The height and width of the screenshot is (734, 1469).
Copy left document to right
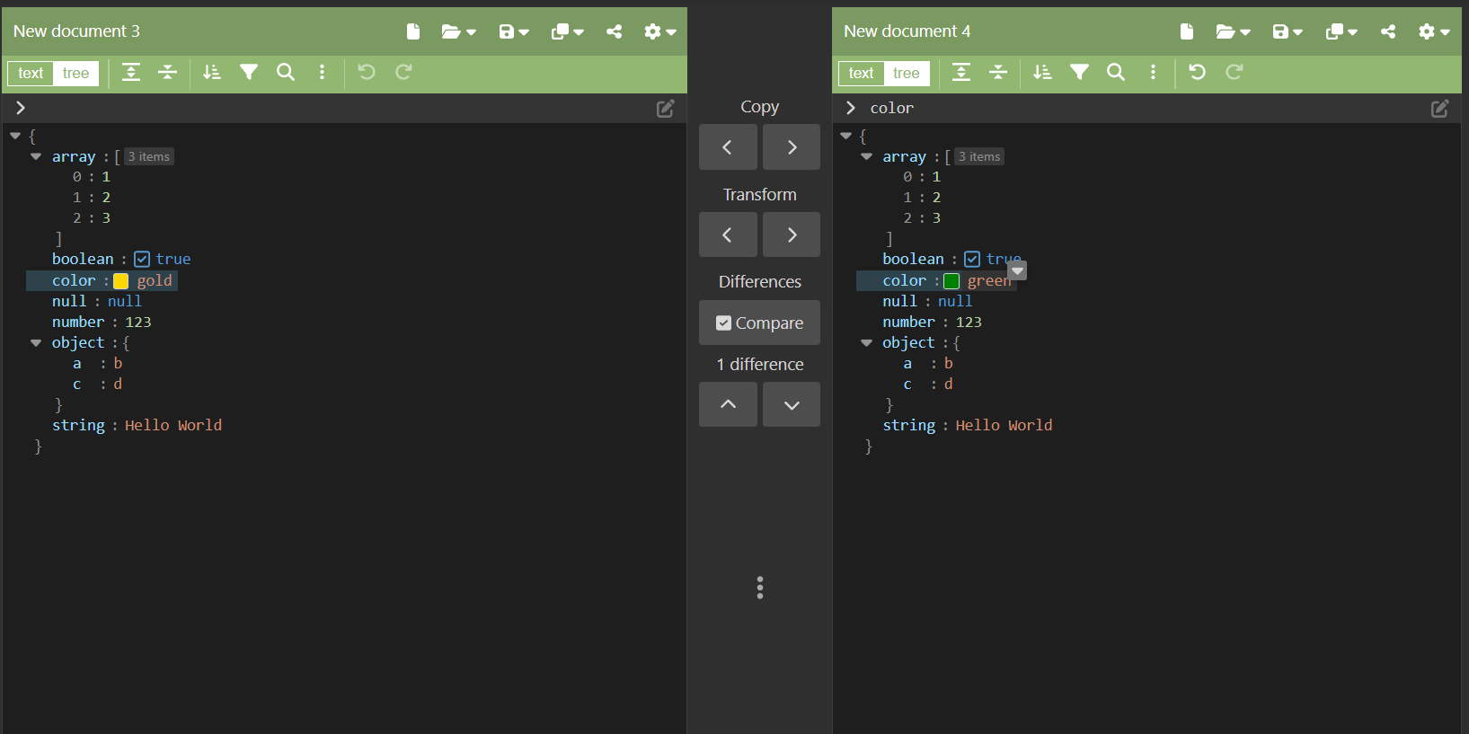[792, 147]
